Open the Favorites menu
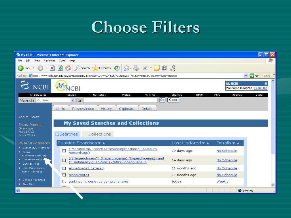 coord(49,60)
